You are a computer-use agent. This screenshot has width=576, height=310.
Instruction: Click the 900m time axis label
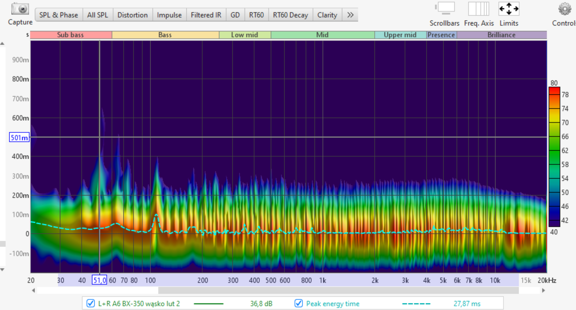point(21,60)
